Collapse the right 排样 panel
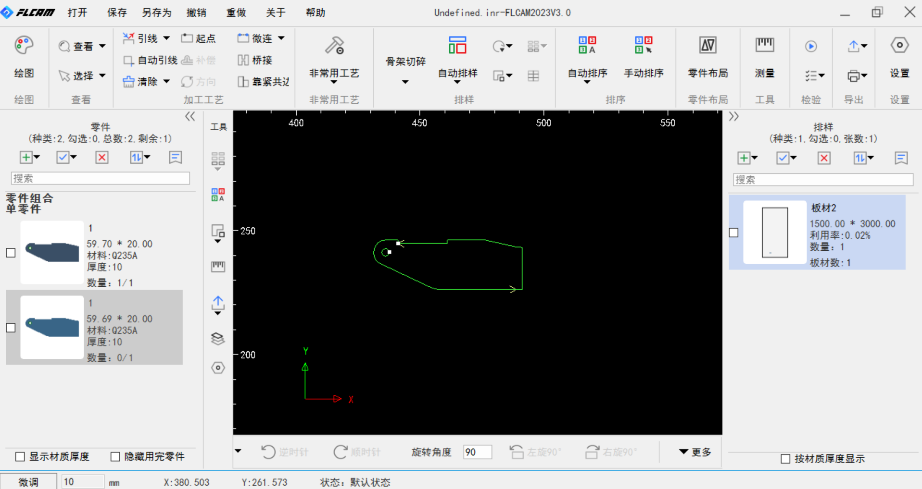 pyautogui.click(x=733, y=116)
